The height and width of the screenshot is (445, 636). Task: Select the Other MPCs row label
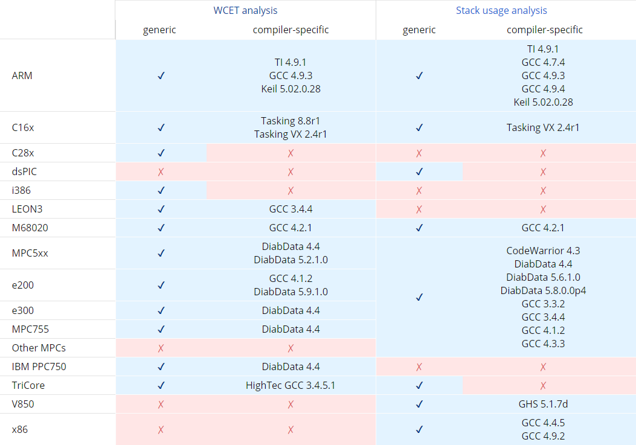39,348
